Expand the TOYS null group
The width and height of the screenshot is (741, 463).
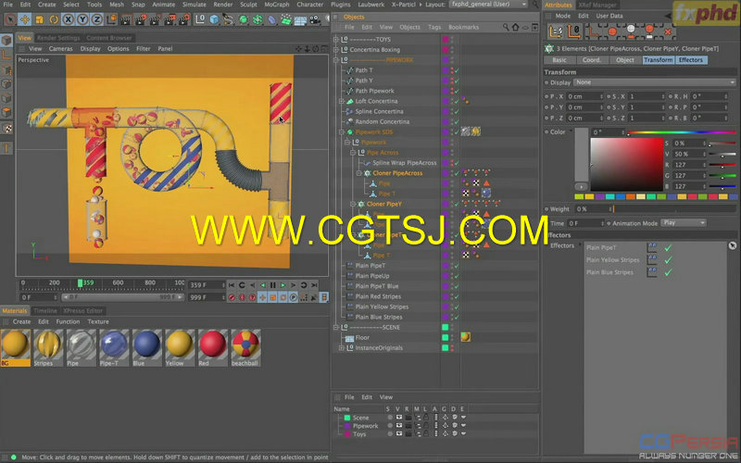pos(336,39)
